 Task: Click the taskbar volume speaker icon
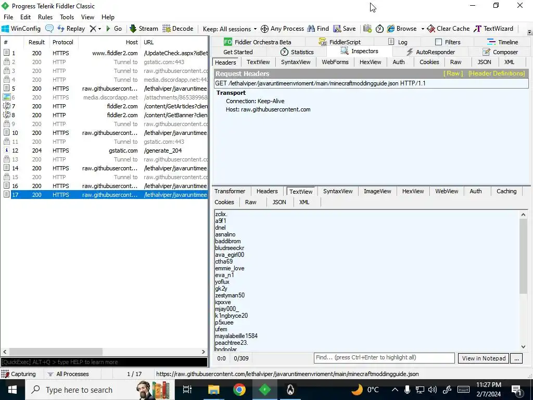click(433, 390)
